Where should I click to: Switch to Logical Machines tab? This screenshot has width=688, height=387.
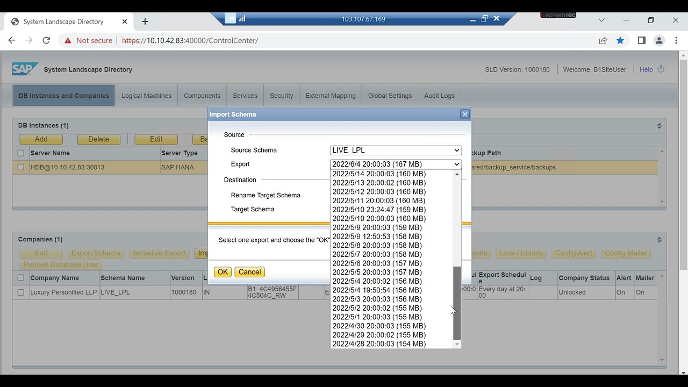click(146, 96)
